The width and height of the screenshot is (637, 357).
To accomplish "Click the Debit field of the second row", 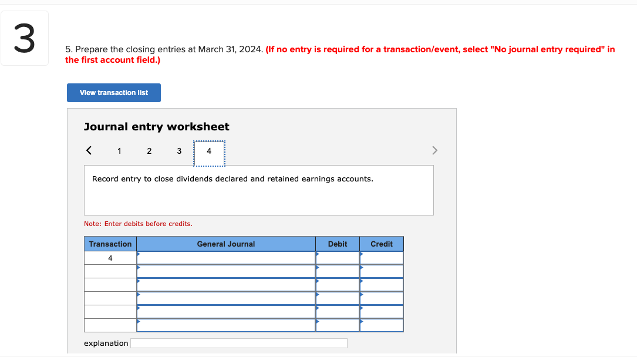I will 338,271.
